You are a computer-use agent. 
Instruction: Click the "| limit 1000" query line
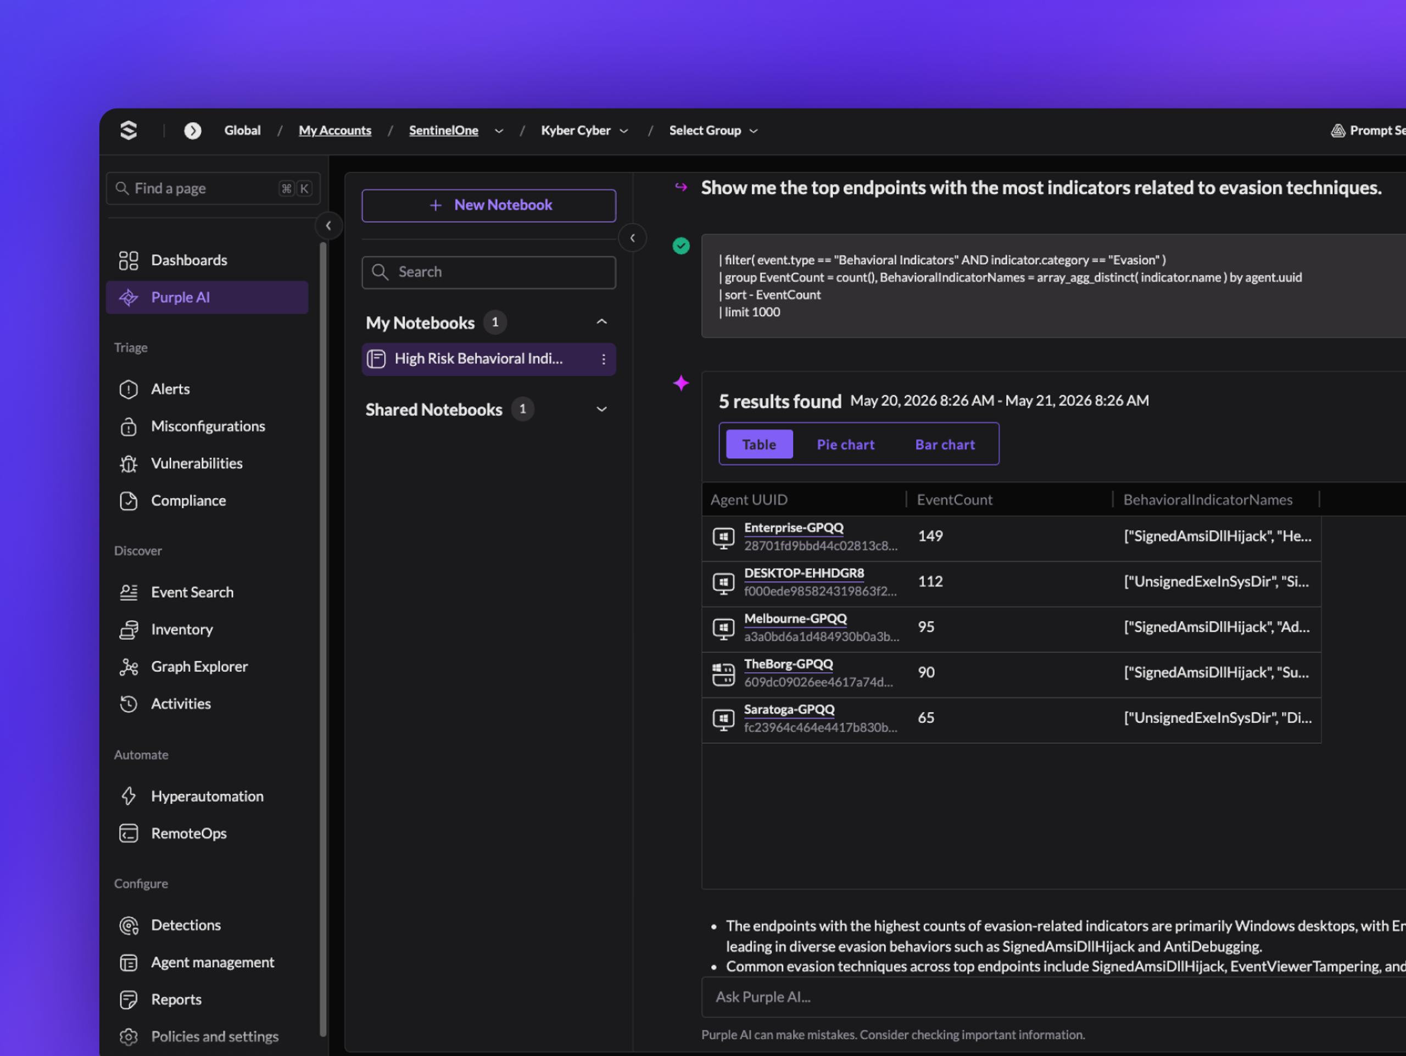749,312
